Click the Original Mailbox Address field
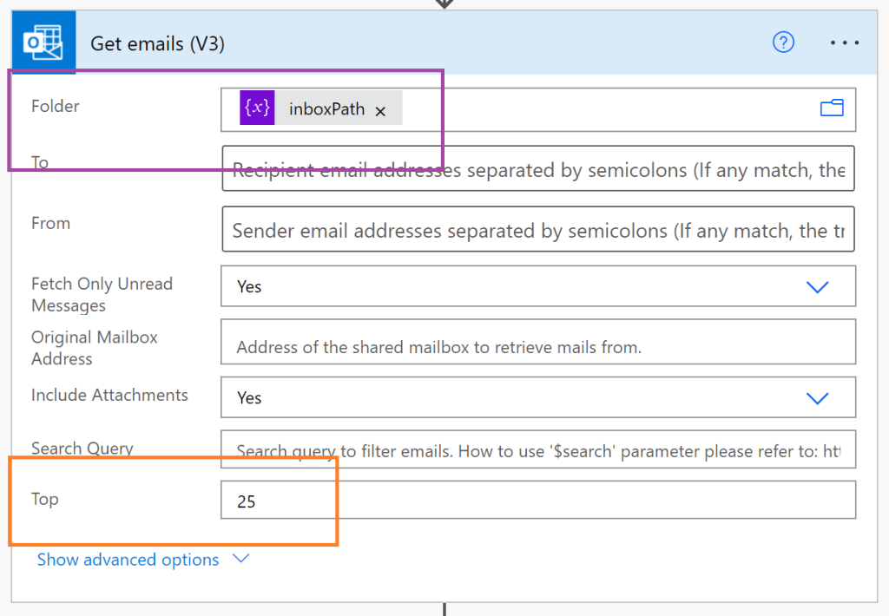889x616 pixels. click(538, 348)
